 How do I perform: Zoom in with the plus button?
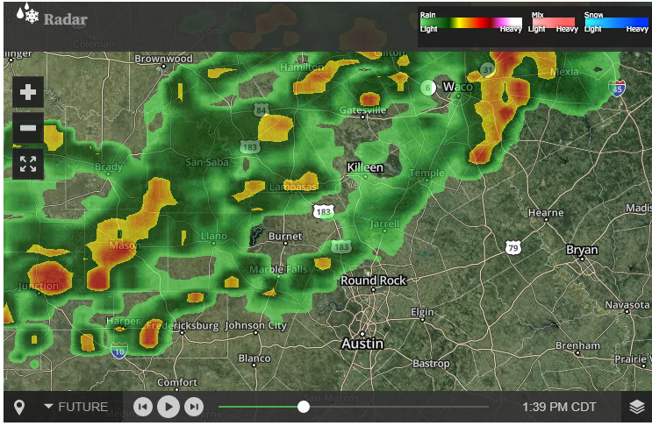point(28,92)
